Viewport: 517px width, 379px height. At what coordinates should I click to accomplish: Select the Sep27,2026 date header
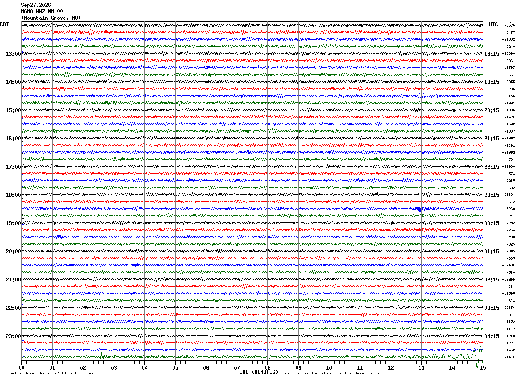tap(36, 5)
